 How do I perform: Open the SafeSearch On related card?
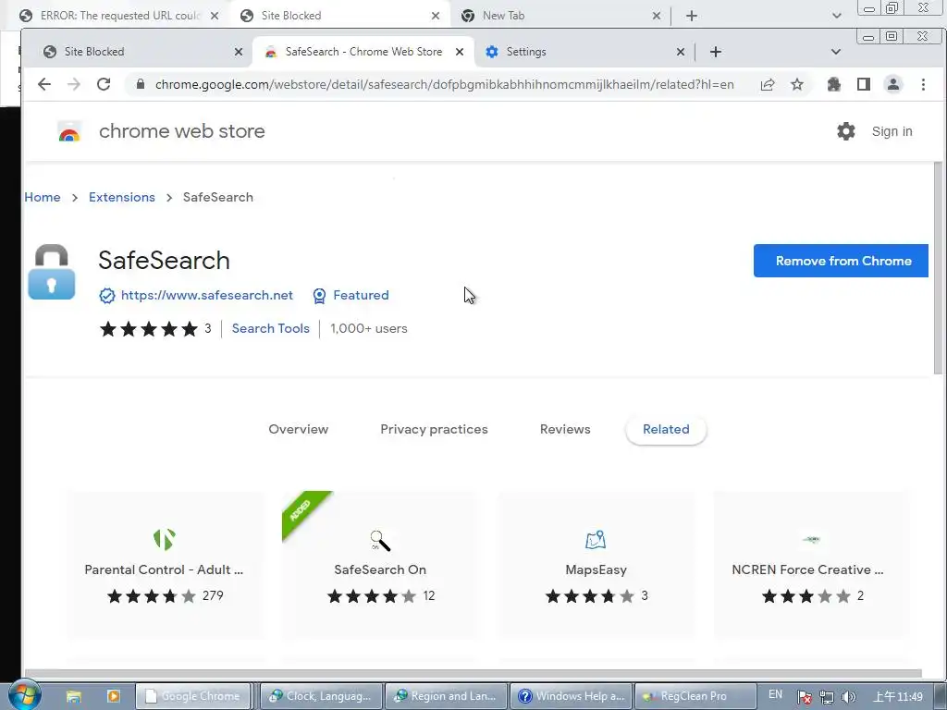click(380, 564)
